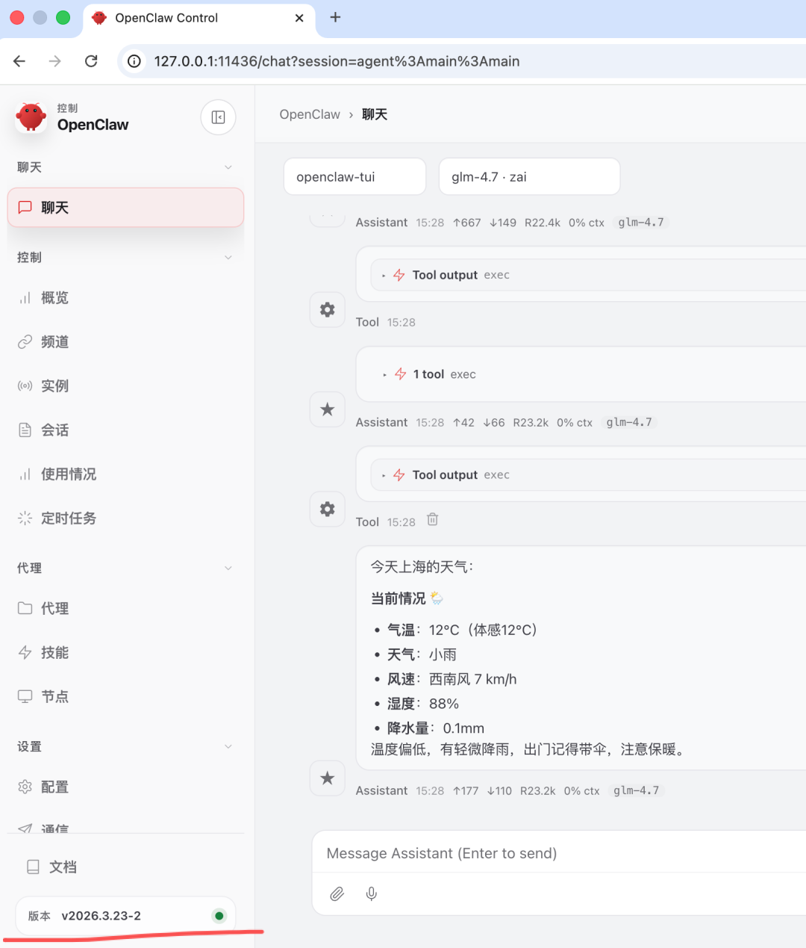Image resolution: width=806 pixels, height=948 pixels.
Task: Open the 代理 agents page
Action: [125, 609]
